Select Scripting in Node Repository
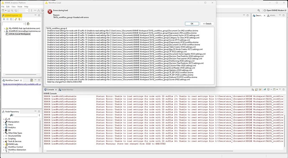This screenshot has height=158, width=288. pyautogui.click(x=12, y=139)
